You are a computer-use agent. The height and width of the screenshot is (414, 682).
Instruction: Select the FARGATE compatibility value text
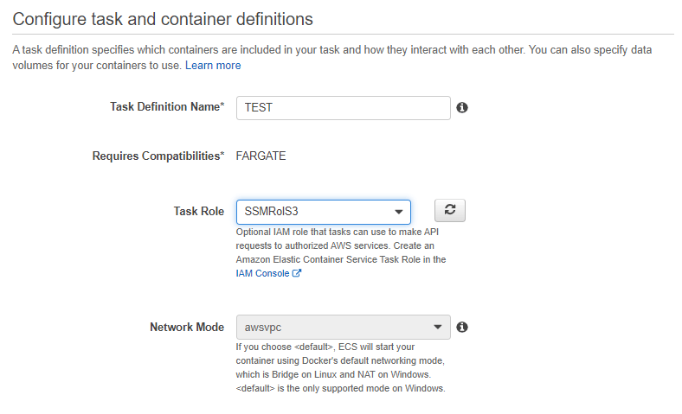tap(261, 156)
